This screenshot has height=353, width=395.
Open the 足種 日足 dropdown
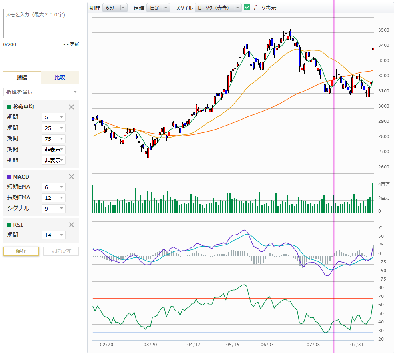pyautogui.click(x=158, y=8)
